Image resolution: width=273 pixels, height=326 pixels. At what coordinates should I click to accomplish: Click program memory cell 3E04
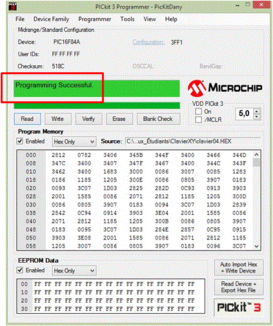click(x=162, y=213)
